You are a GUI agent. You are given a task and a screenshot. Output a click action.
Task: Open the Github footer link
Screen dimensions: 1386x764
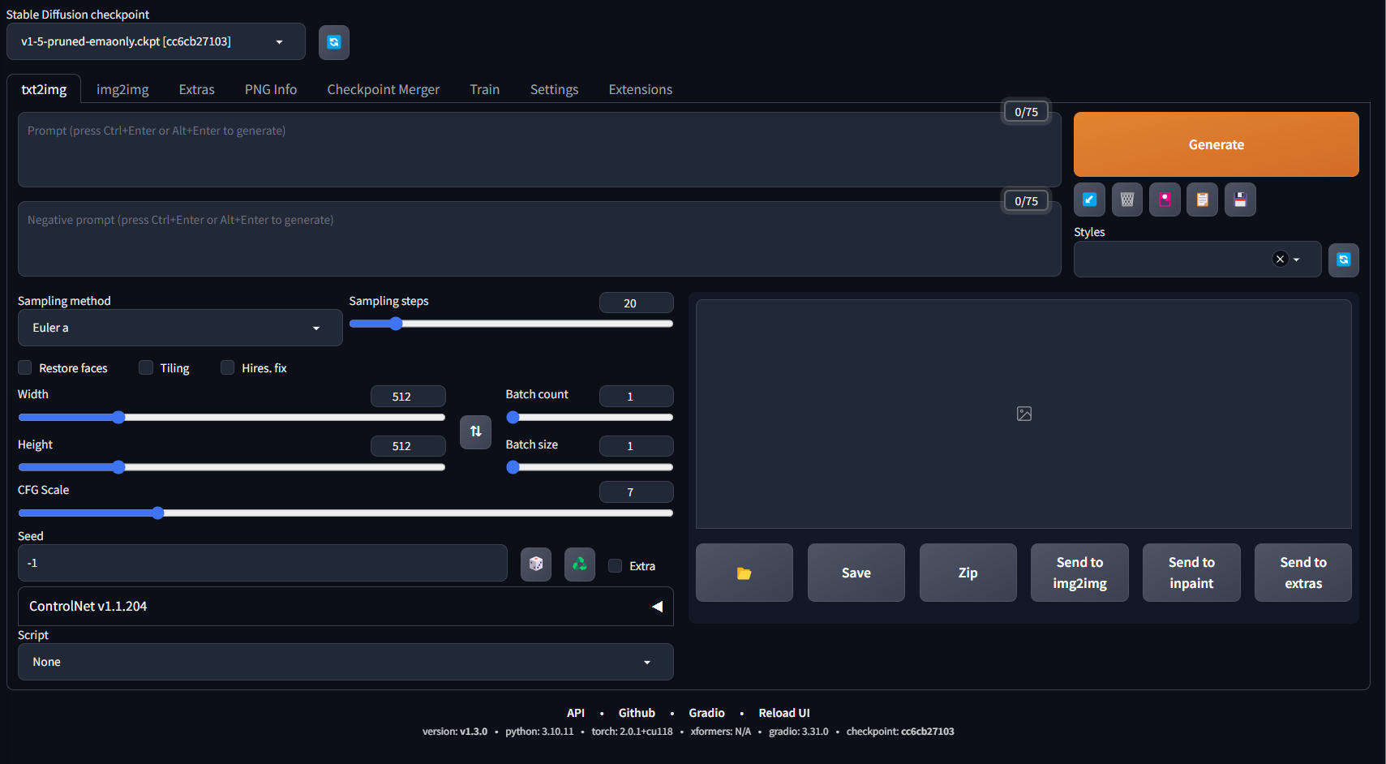pos(637,713)
